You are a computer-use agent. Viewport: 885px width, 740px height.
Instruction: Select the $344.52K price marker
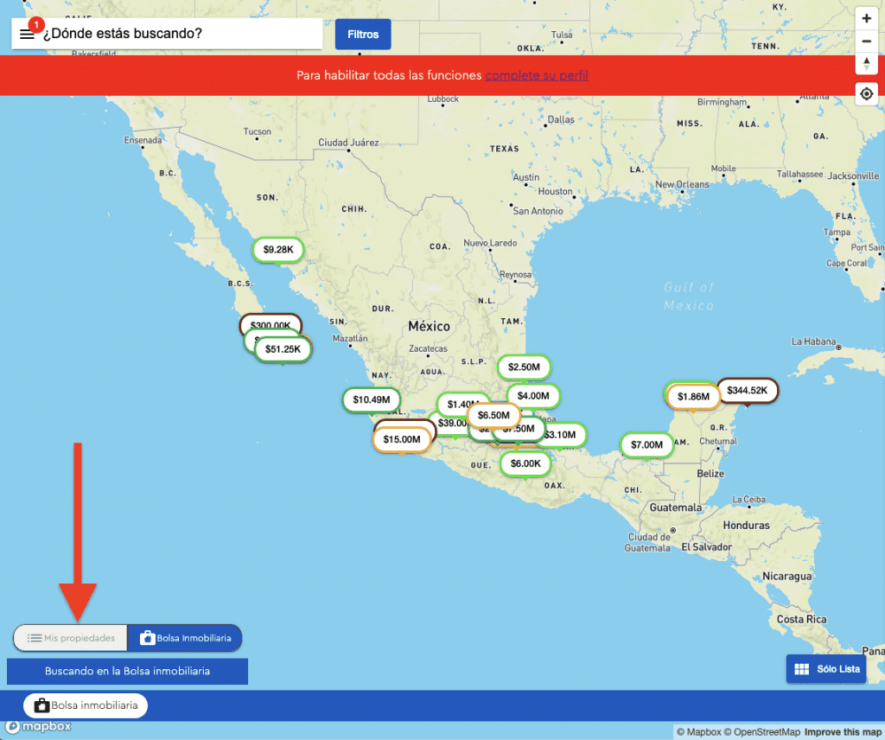point(748,390)
